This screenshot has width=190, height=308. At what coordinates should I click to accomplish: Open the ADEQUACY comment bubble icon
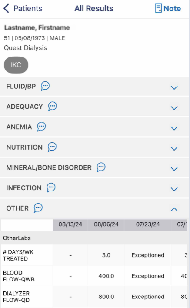coord(53,106)
